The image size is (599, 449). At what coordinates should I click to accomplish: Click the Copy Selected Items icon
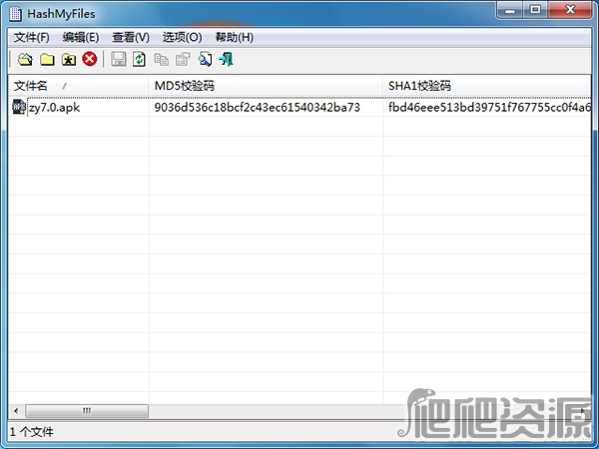[161, 60]
